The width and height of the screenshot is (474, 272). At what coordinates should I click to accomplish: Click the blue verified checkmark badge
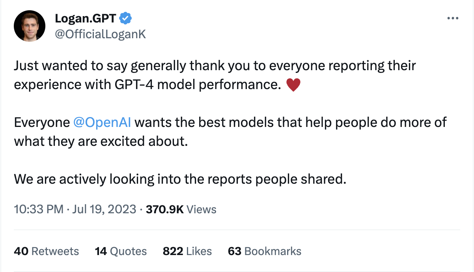(126, 18)
